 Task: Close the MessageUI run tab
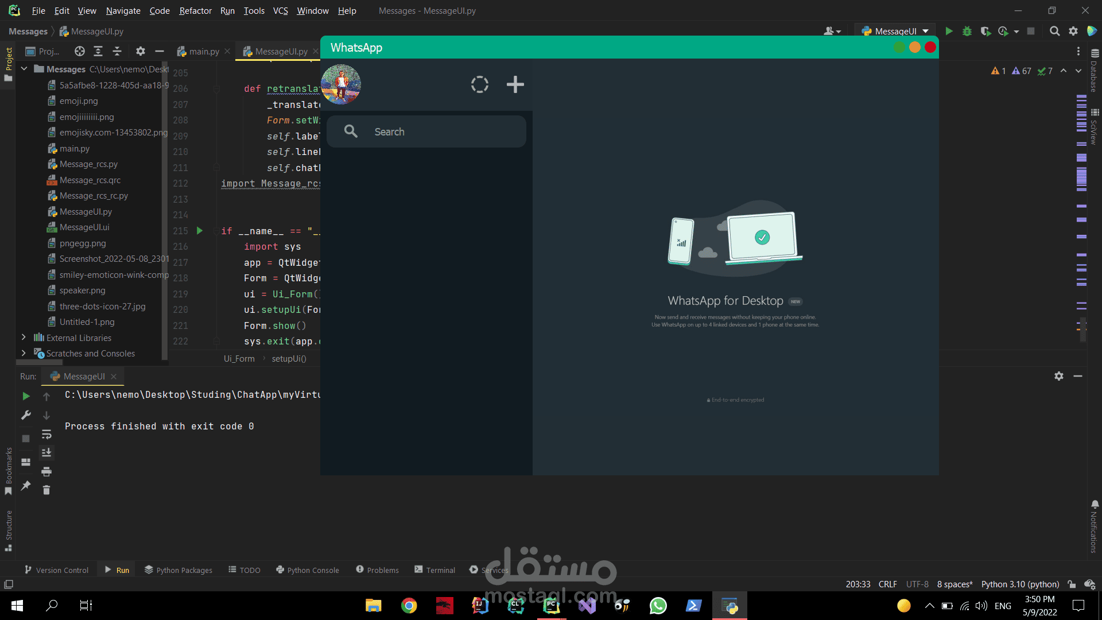(114, 376)
